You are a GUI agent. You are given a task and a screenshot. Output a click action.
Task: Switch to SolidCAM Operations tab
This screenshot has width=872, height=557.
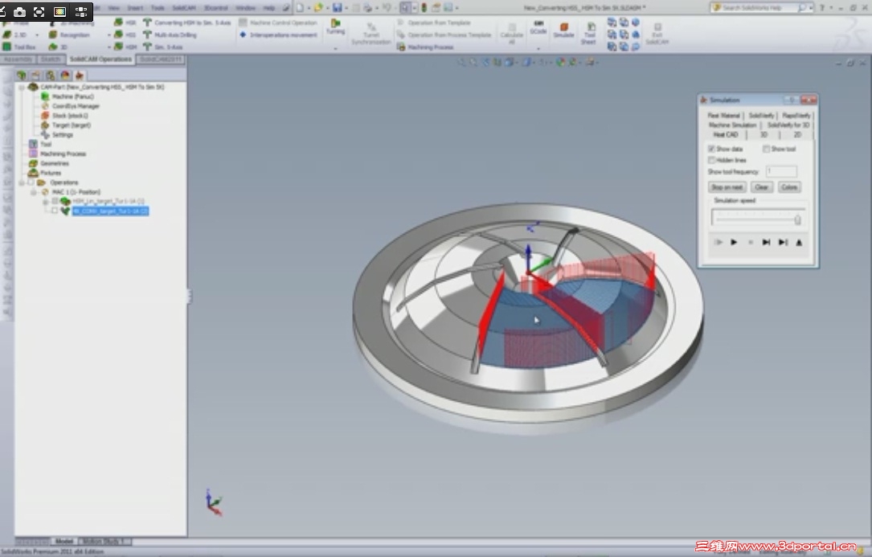pyautogui.click(x=100, y=59)
